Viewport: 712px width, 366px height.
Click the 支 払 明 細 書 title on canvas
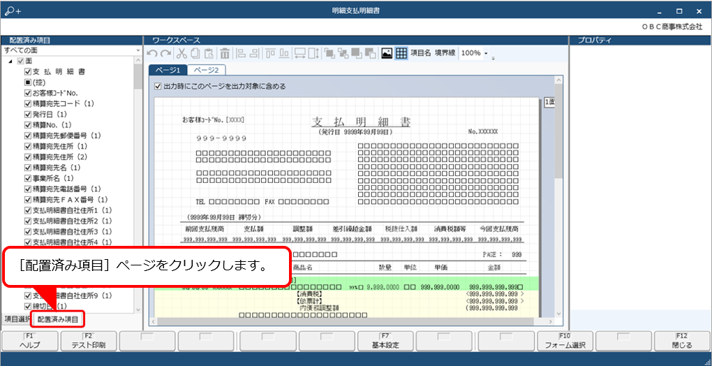361,122
